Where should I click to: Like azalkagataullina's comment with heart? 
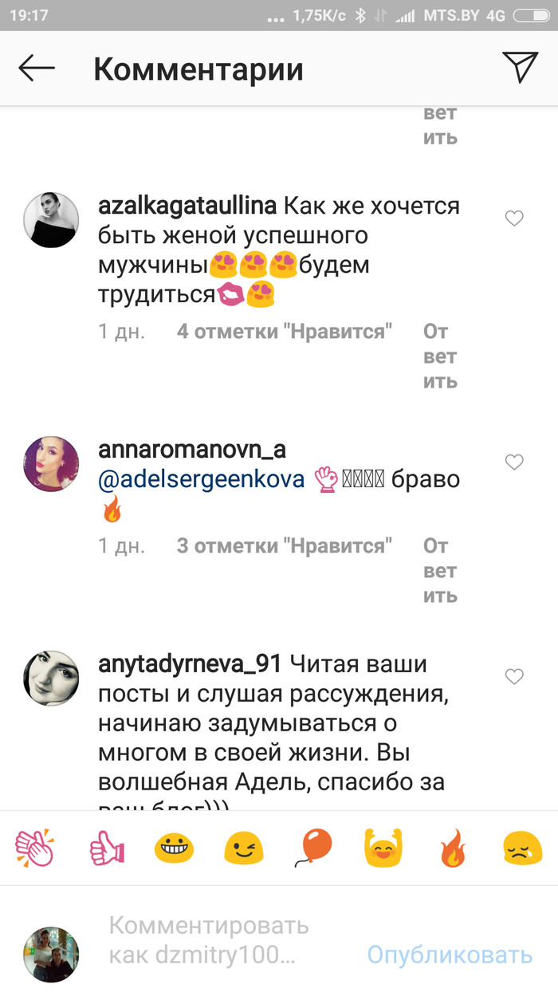[x=515, y=218]
